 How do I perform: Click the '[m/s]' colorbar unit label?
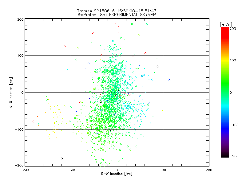226,25
